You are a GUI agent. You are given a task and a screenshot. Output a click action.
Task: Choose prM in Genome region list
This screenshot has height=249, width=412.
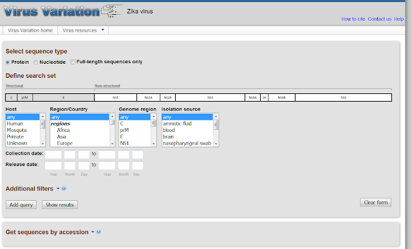(135, 130)
